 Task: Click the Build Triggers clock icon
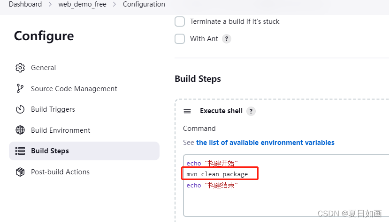click(x=20, y=109)
